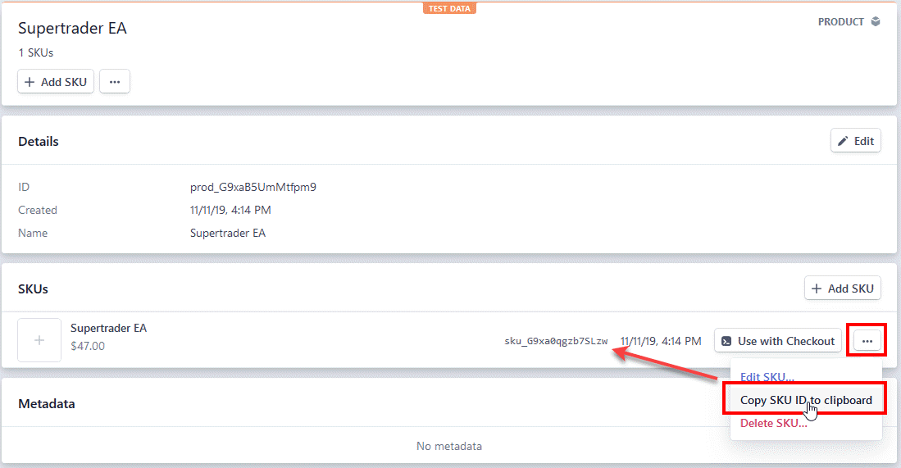Open the Supertrader EA SKU row name

pyautogui.click(x=108, y=328)
